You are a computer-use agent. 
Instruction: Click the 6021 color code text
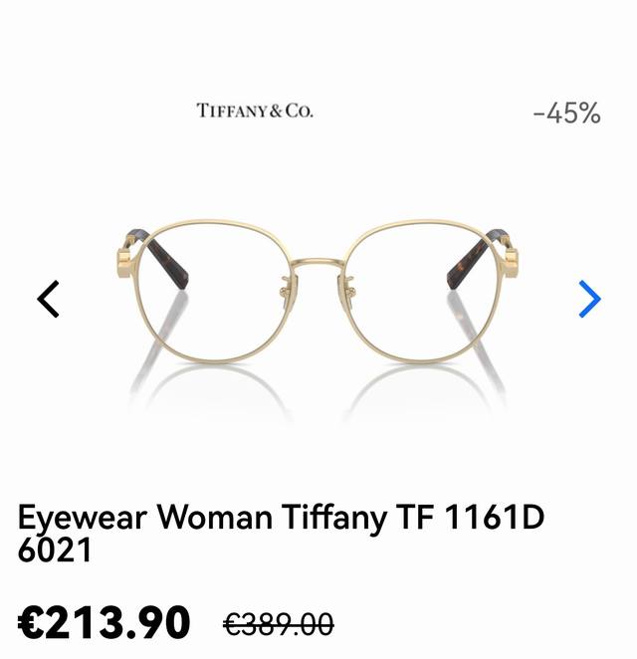[55, 550]
